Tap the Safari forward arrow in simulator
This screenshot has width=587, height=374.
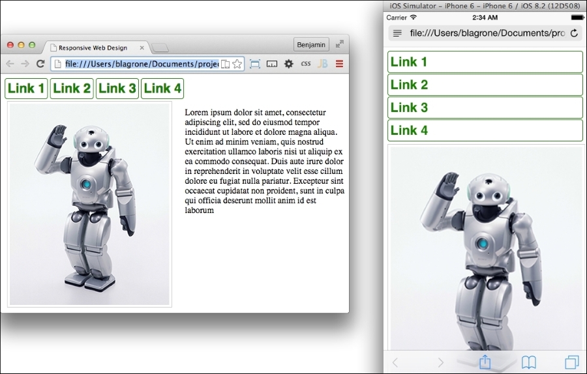[441, 362]
